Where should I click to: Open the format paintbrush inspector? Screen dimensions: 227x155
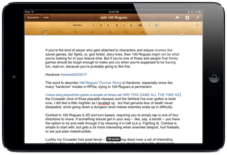[177, 18]
